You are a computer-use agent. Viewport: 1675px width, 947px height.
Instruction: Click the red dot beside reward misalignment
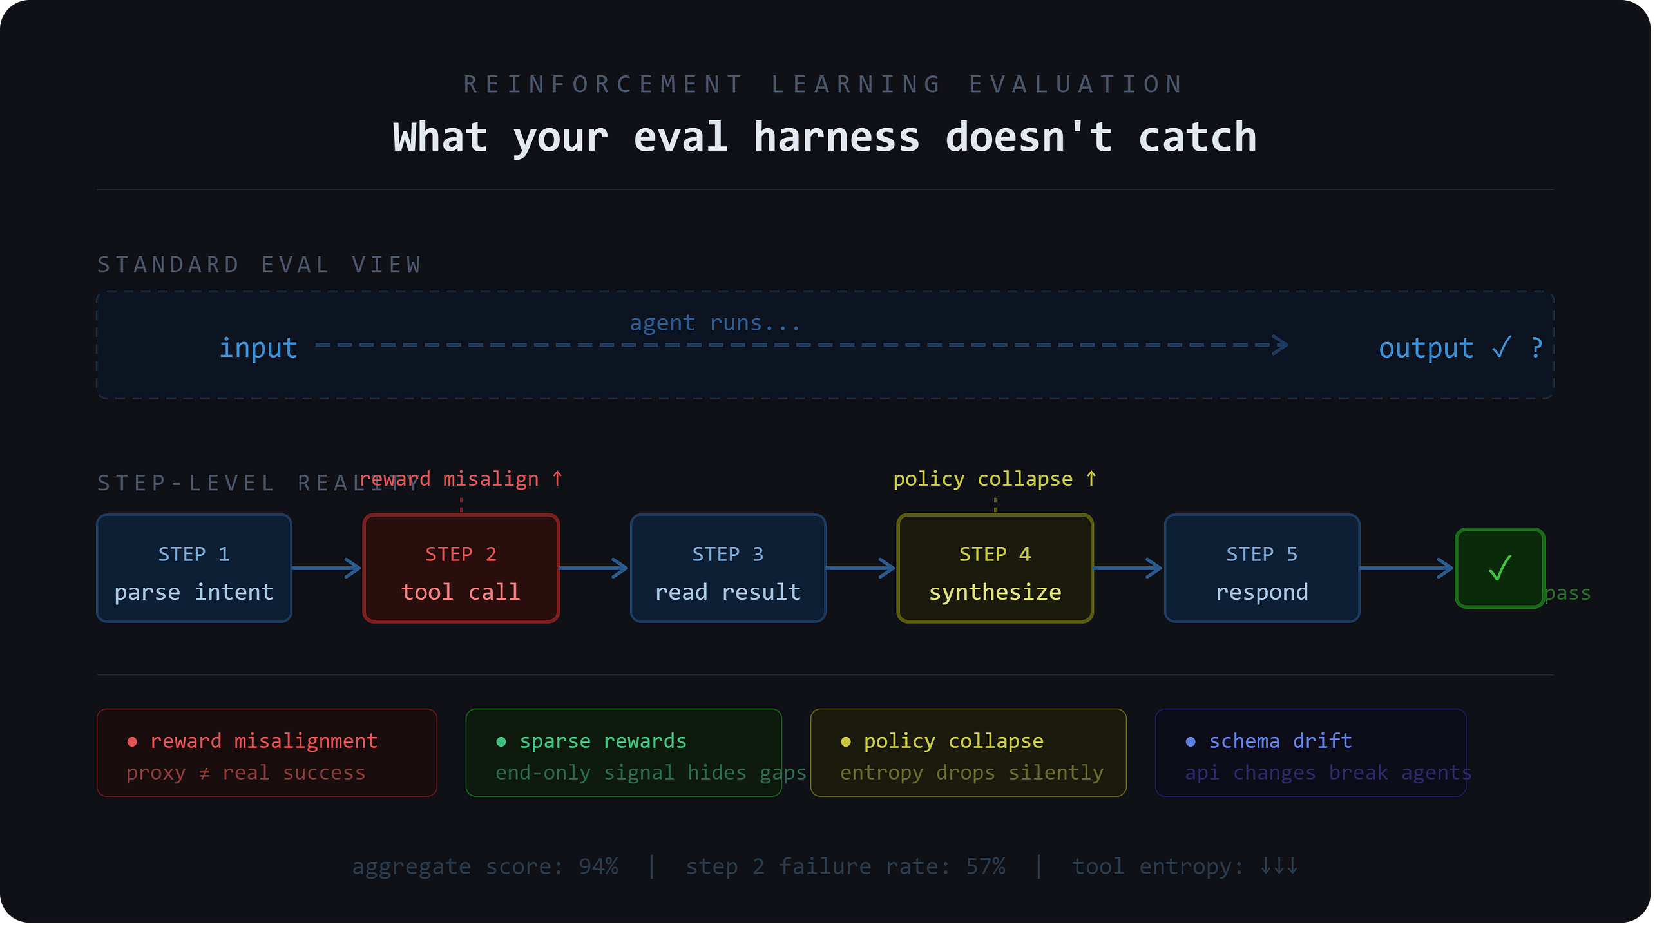click(132, 741)
